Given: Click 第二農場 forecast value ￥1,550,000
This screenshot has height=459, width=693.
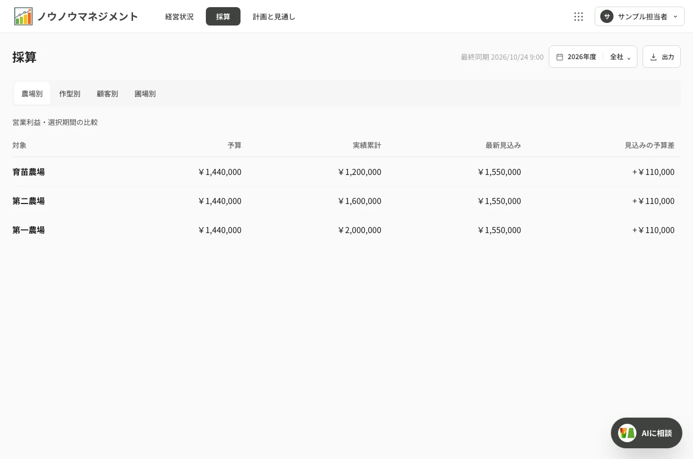Looking at the screenshot, I should [499, 201].
